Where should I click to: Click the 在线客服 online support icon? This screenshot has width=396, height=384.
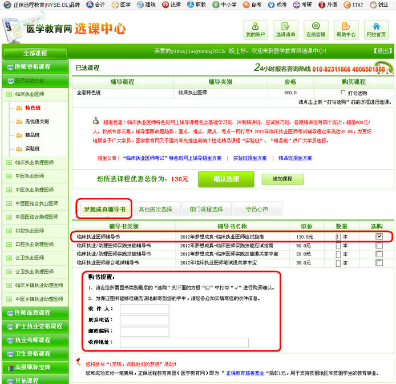click(x=316, y=30)
